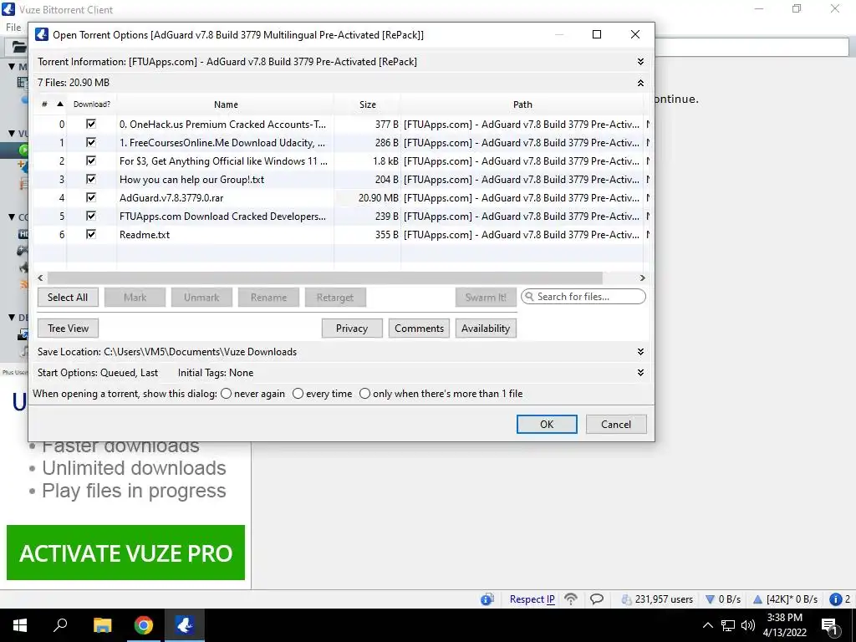Screen dimensions: 856x642
Task: Expand the Save Location section
Action: click(640, 352)
